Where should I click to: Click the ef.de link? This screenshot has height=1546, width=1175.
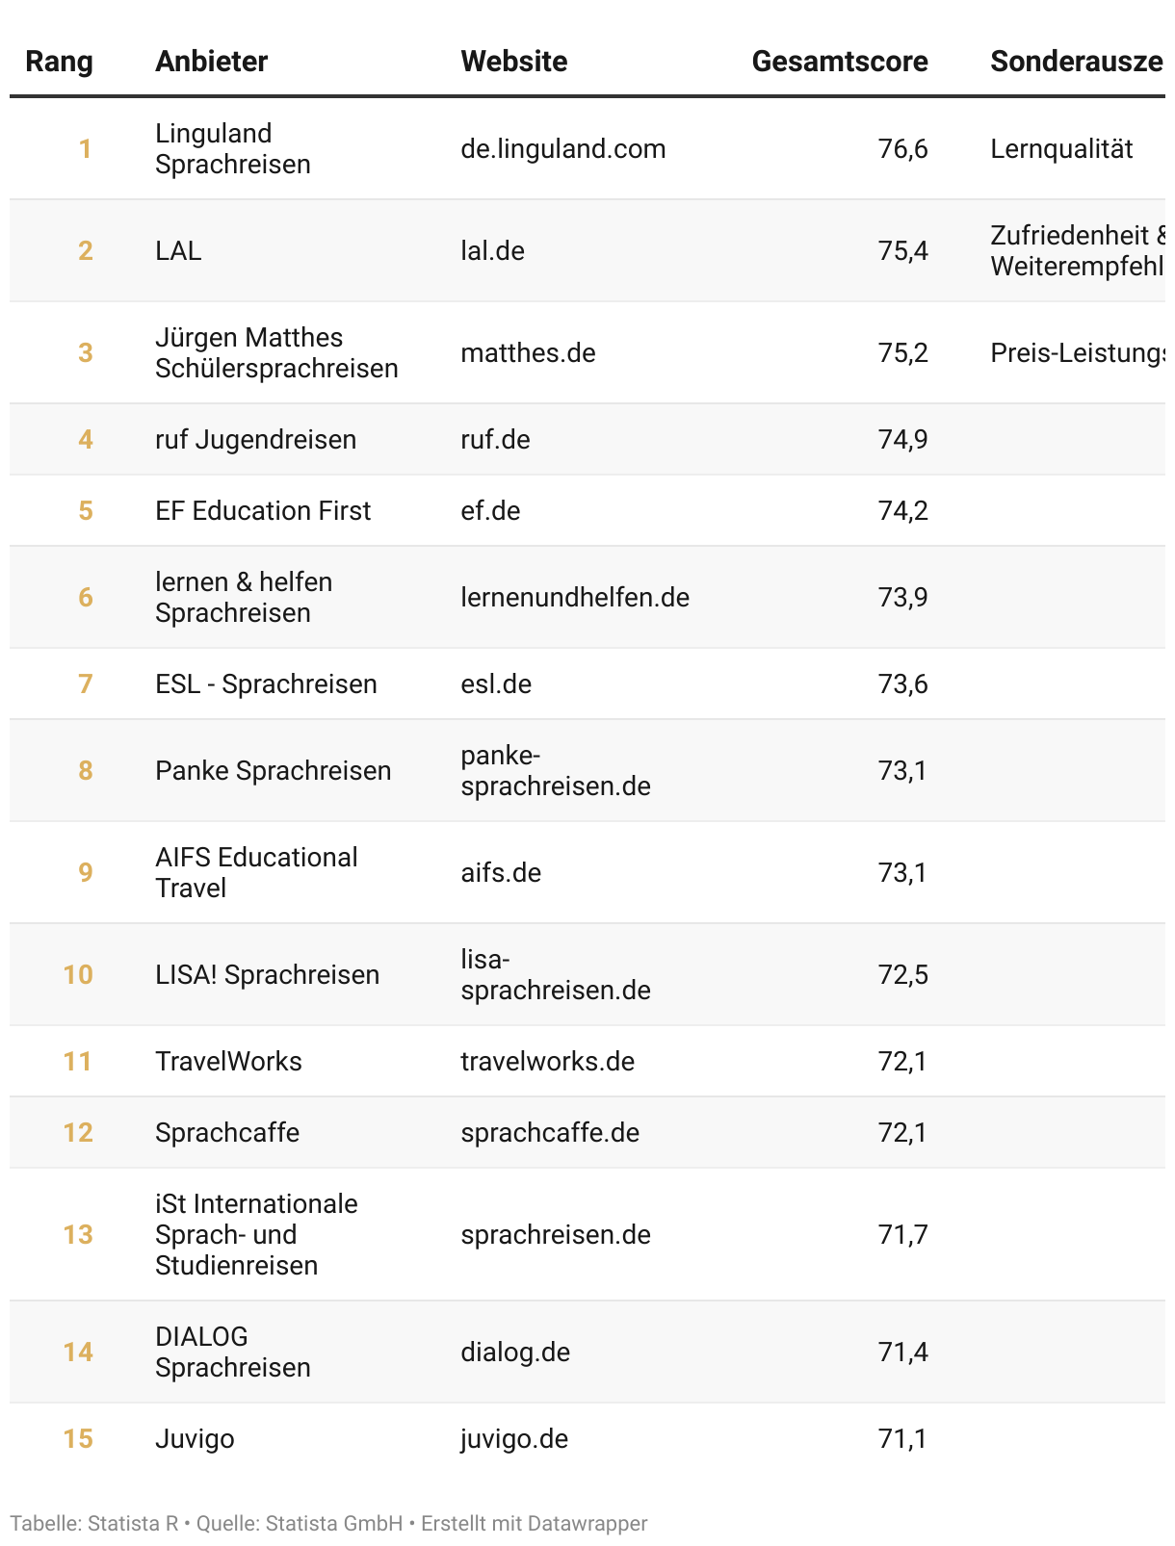490,511
